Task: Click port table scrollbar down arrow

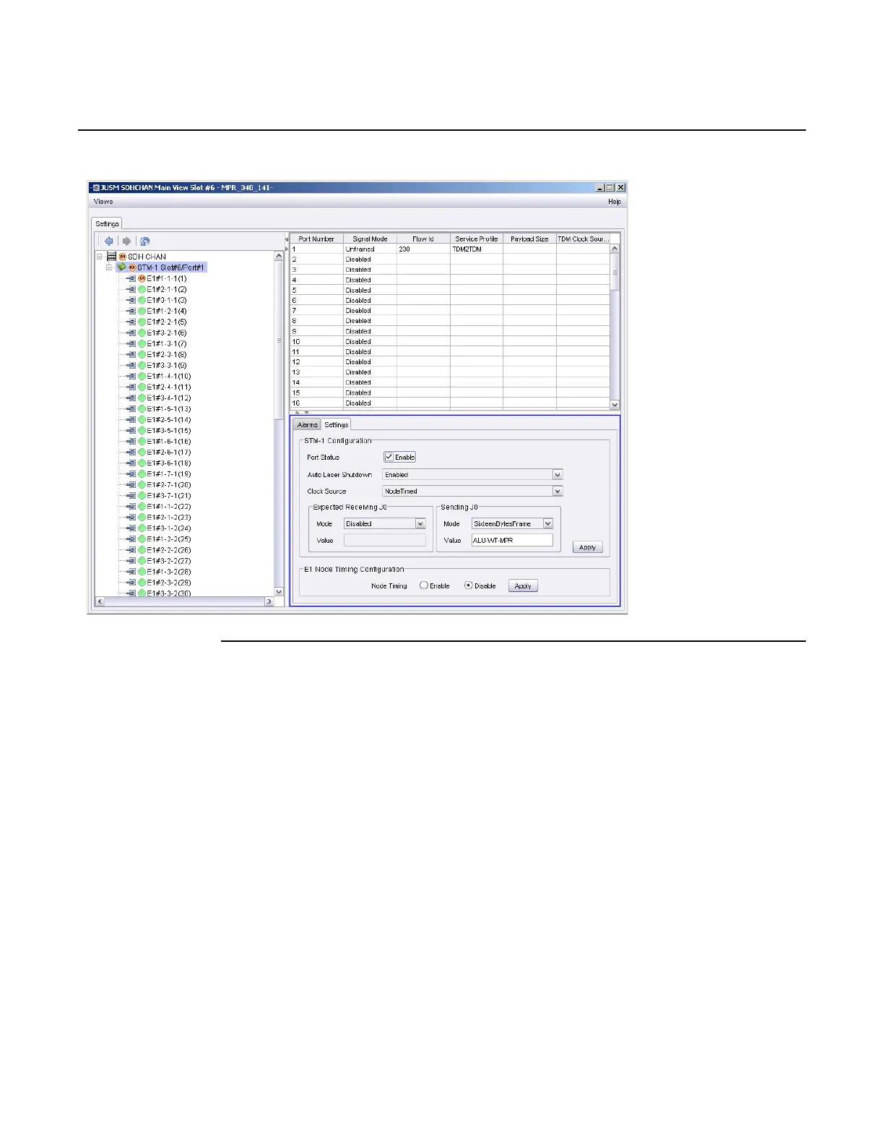Action: (x=615, y=406)
